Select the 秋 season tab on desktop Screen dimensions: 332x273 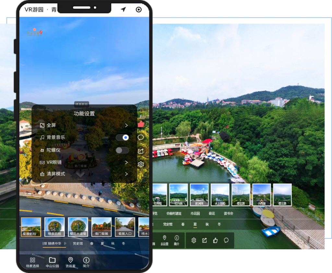pyautogui.click(x=207, y=224)
